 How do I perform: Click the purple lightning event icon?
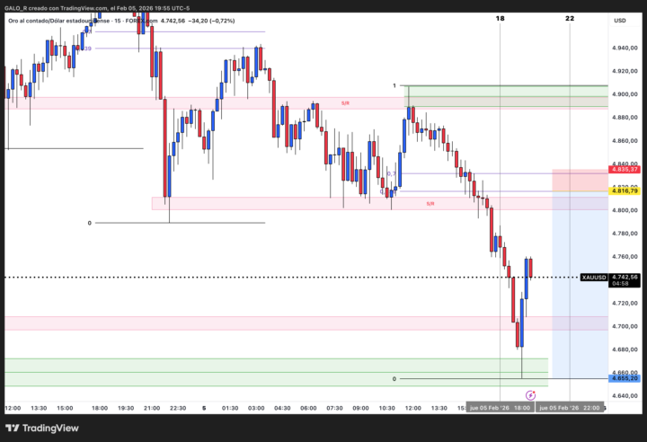pyautogui.click(x=530, y=395)
